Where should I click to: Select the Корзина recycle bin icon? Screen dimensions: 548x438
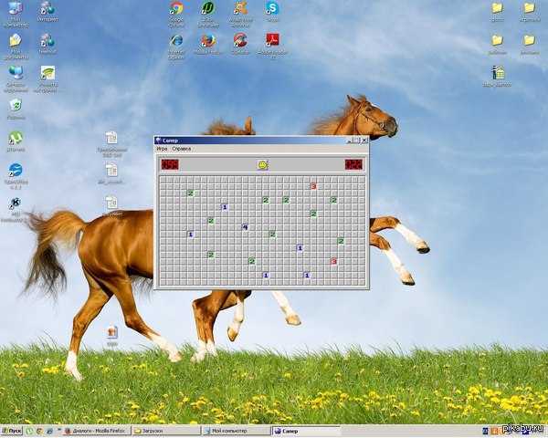point(16,106)
